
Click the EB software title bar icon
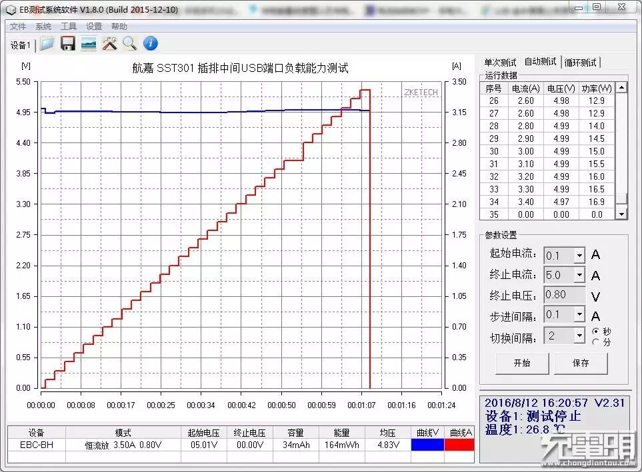coord(11,9)
